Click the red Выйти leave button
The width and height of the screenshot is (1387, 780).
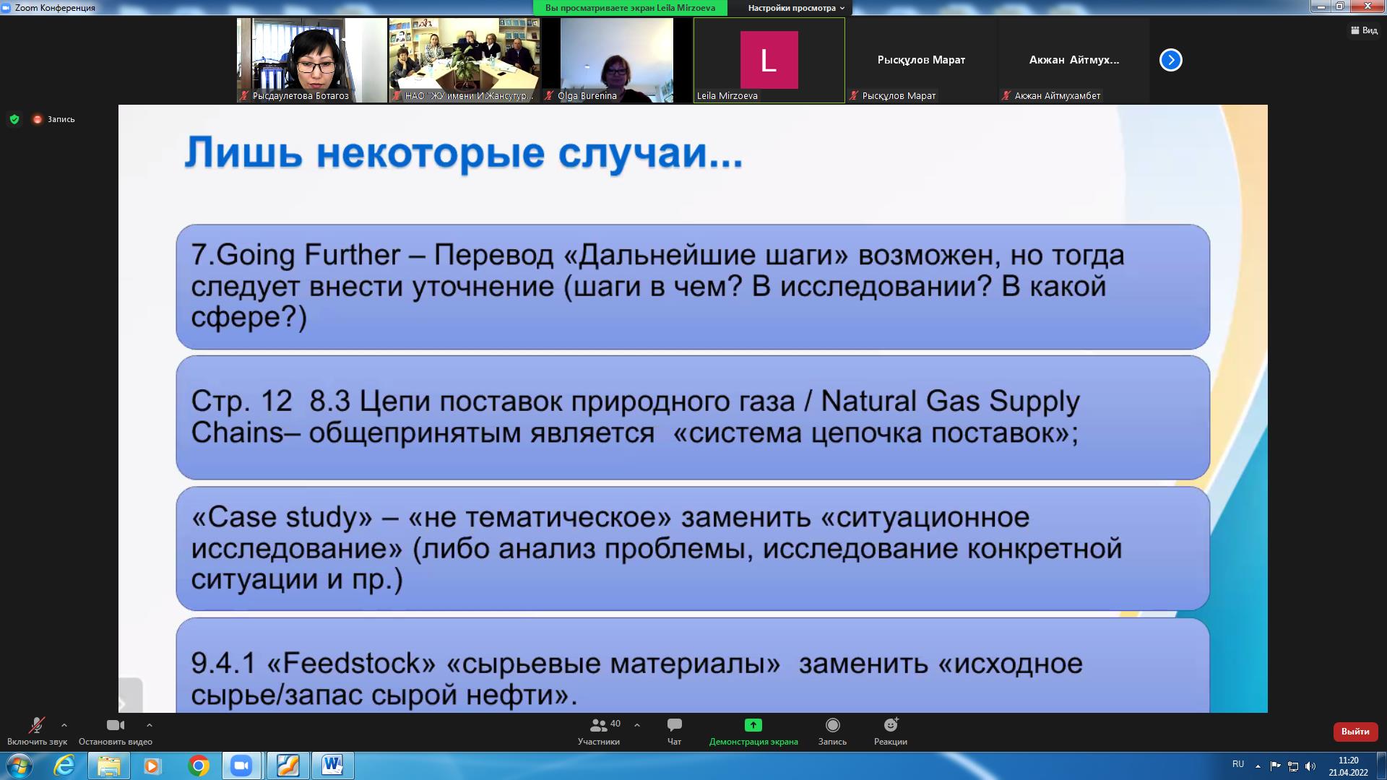(x=1354, y=732)
